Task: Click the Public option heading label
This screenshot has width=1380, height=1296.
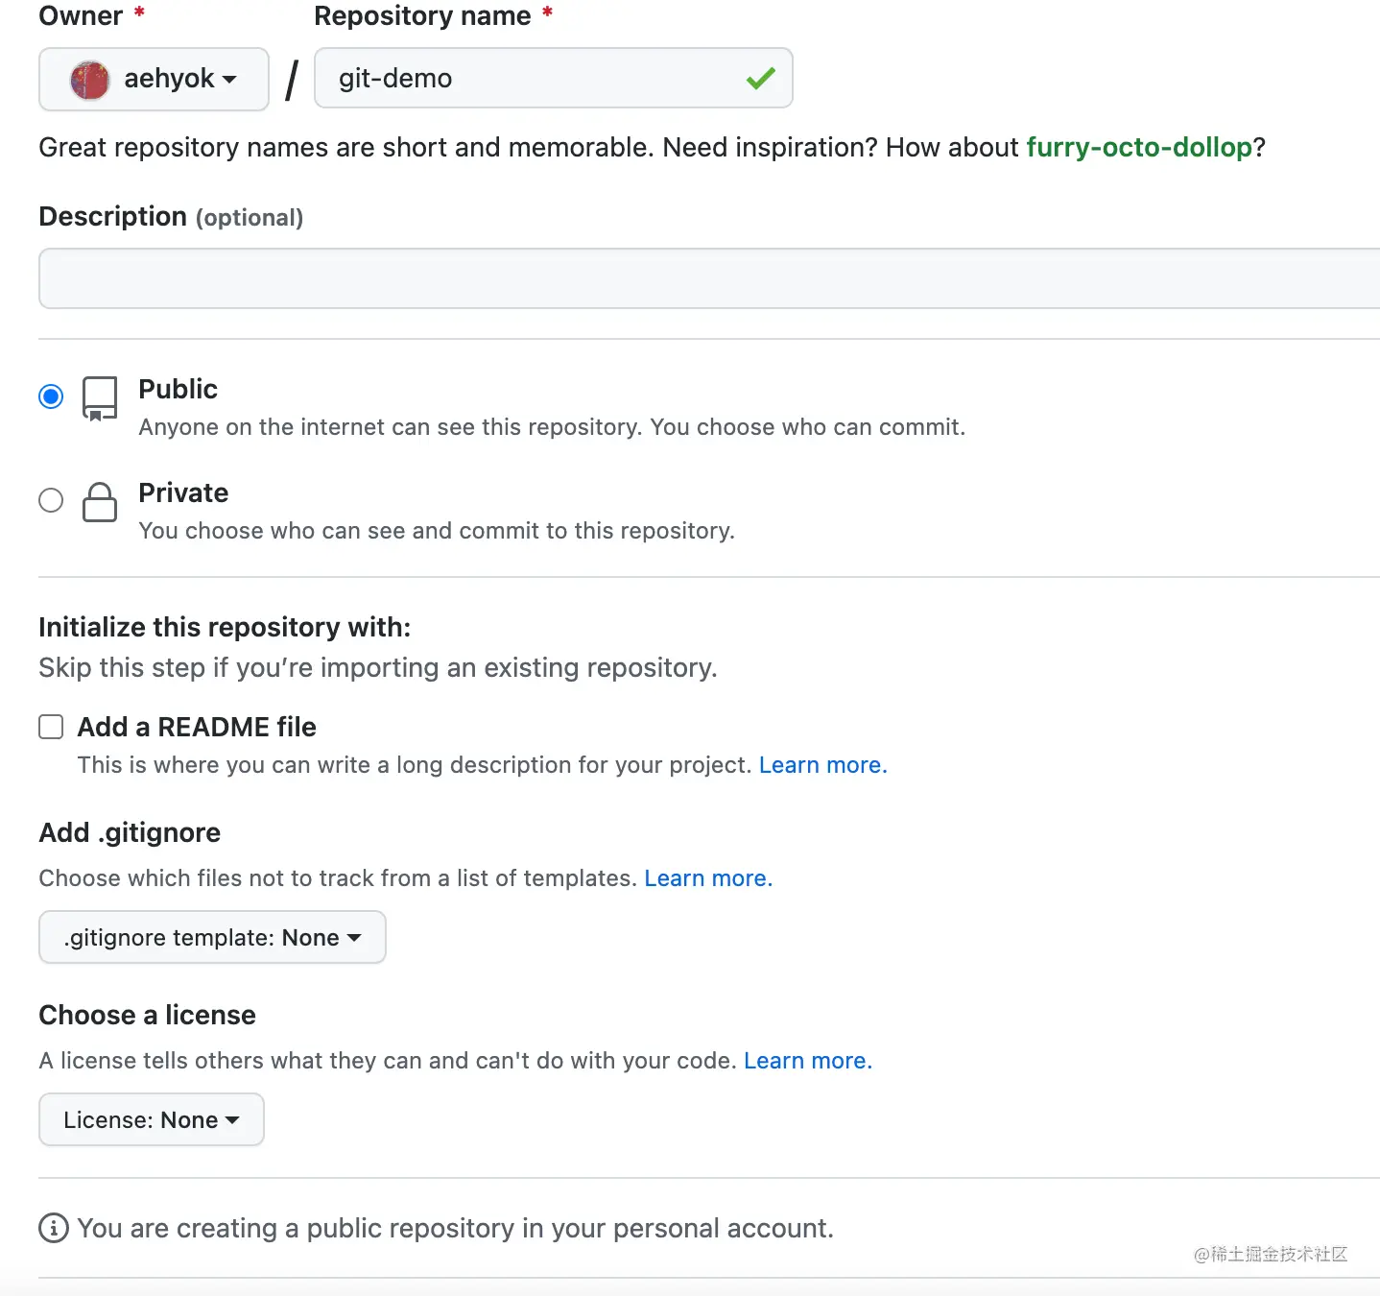Action: [178, 389]
